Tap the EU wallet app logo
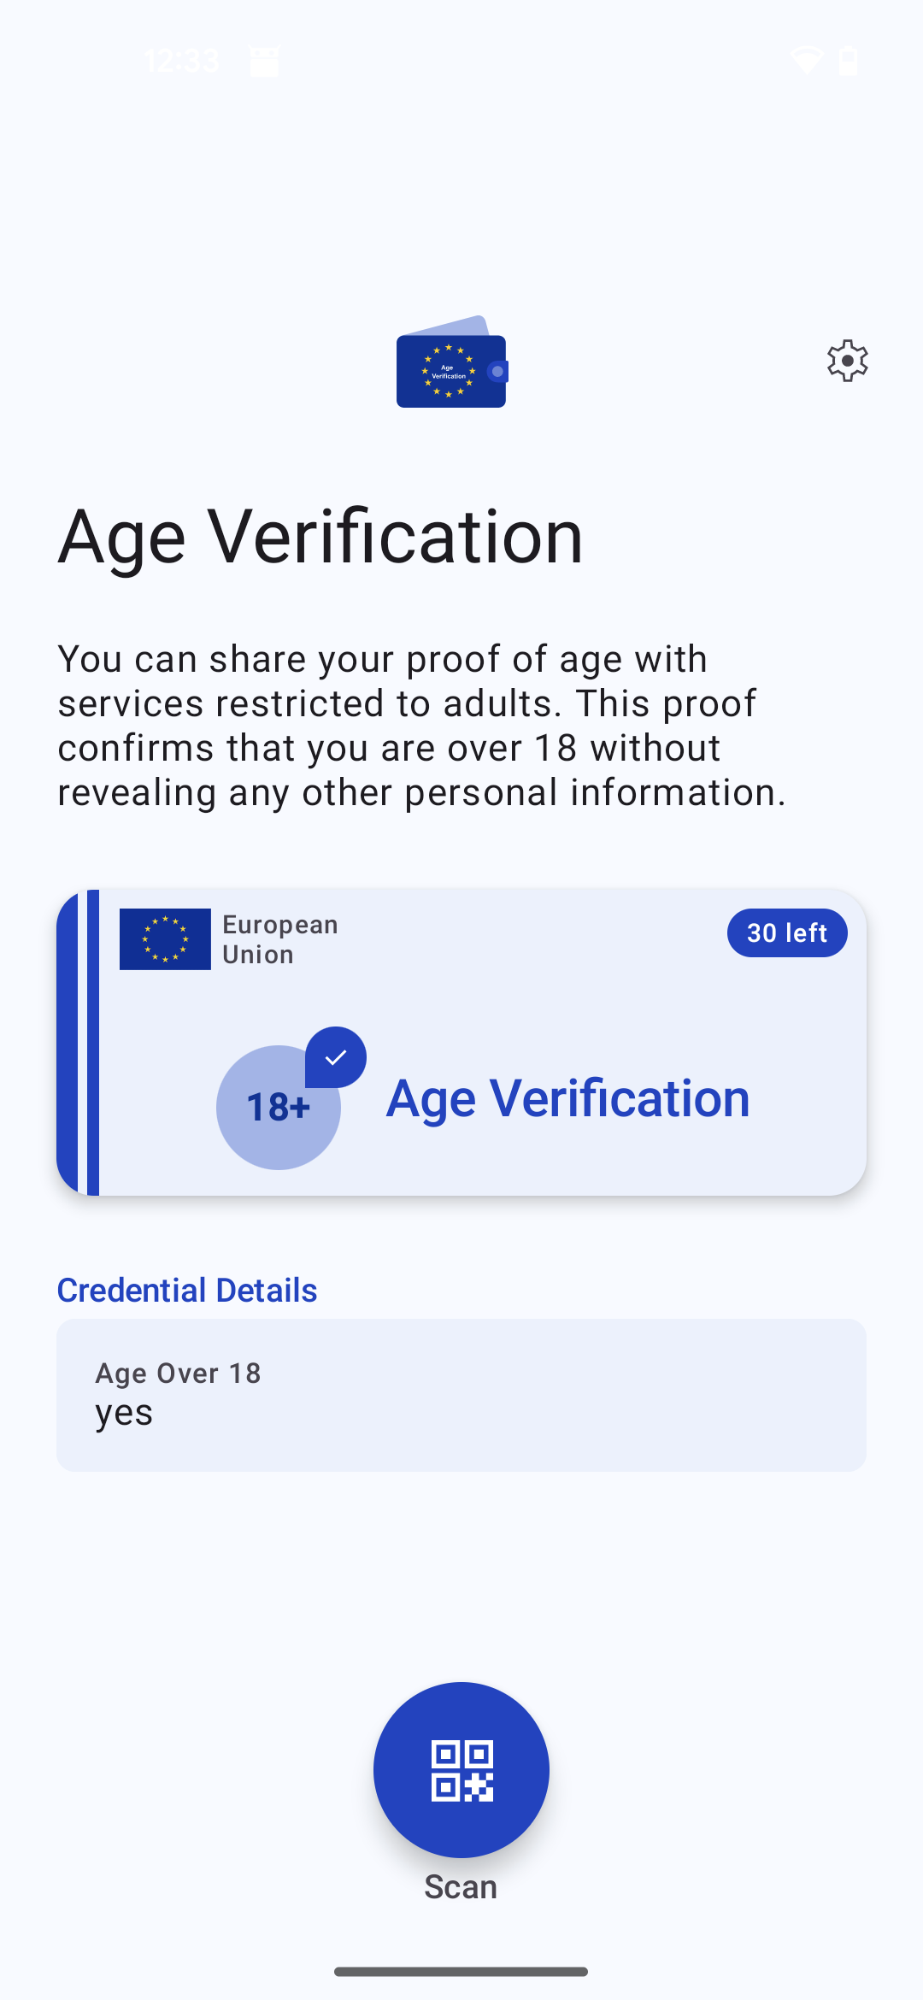The image size is (923, 2000). tap(451, 363)
